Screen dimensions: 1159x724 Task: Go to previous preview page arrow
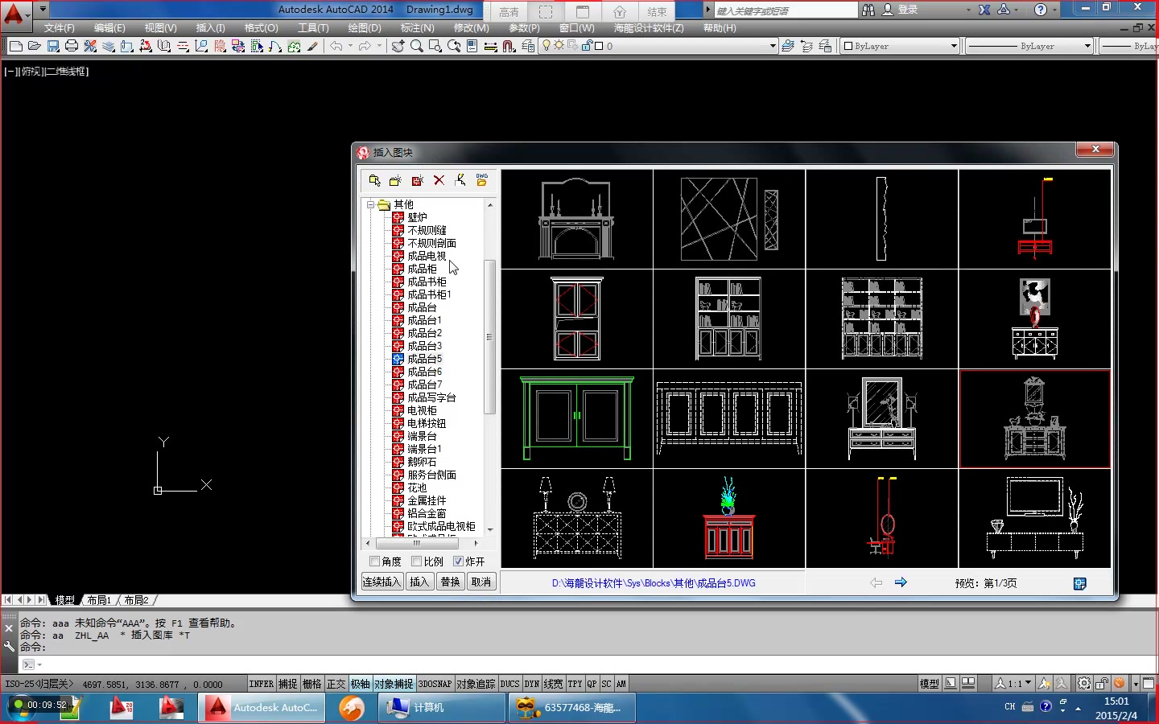click(876, 582)
